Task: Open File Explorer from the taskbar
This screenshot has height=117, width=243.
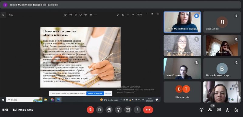Action: click(46, 100)
